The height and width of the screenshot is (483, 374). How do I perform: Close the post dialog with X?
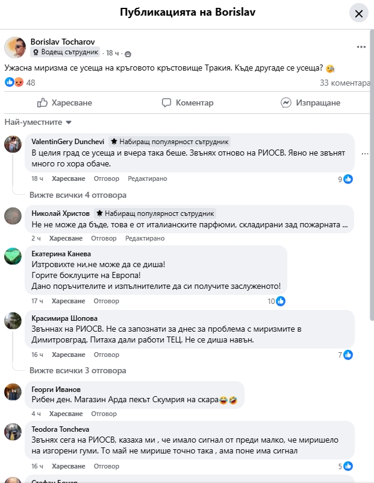[x=358, y=13]
